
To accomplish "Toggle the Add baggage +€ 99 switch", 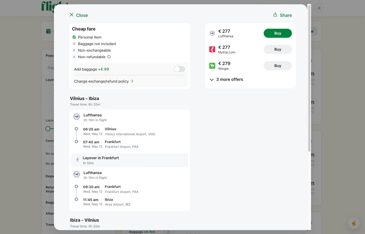I will [179, 69].
